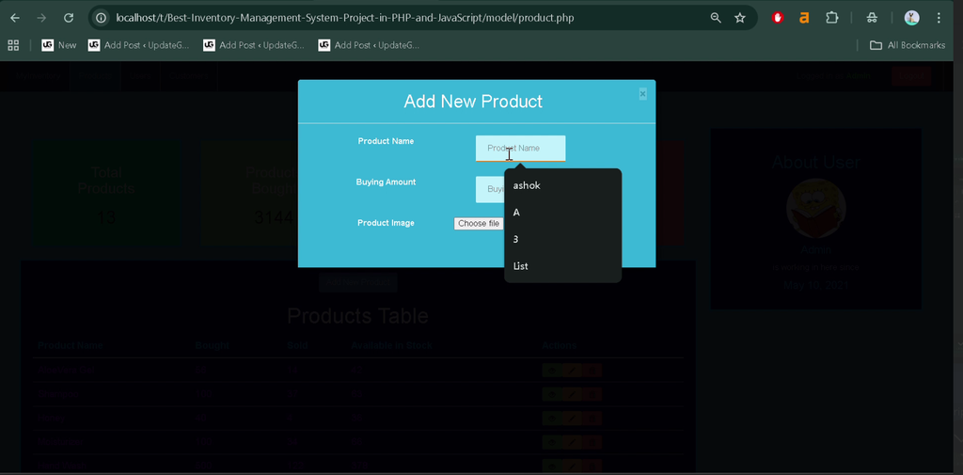963x475 pixels.
Task: Click the 'Buying Amount' form label
Action: 386,182
